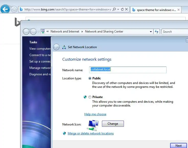
Task: Open the address bar autocomplete dropdown arrow
Action: click(118, 9)
